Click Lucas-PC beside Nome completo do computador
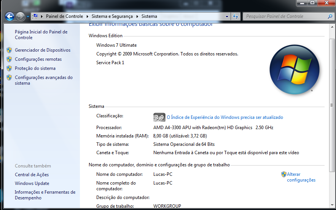This screenshot has width=336, height=210. point(163,183)
